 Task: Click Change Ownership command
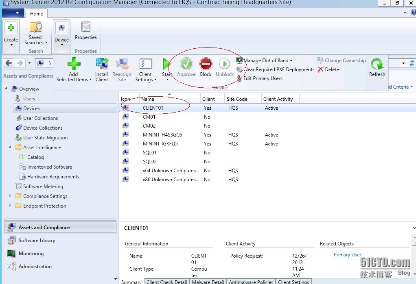342,61
